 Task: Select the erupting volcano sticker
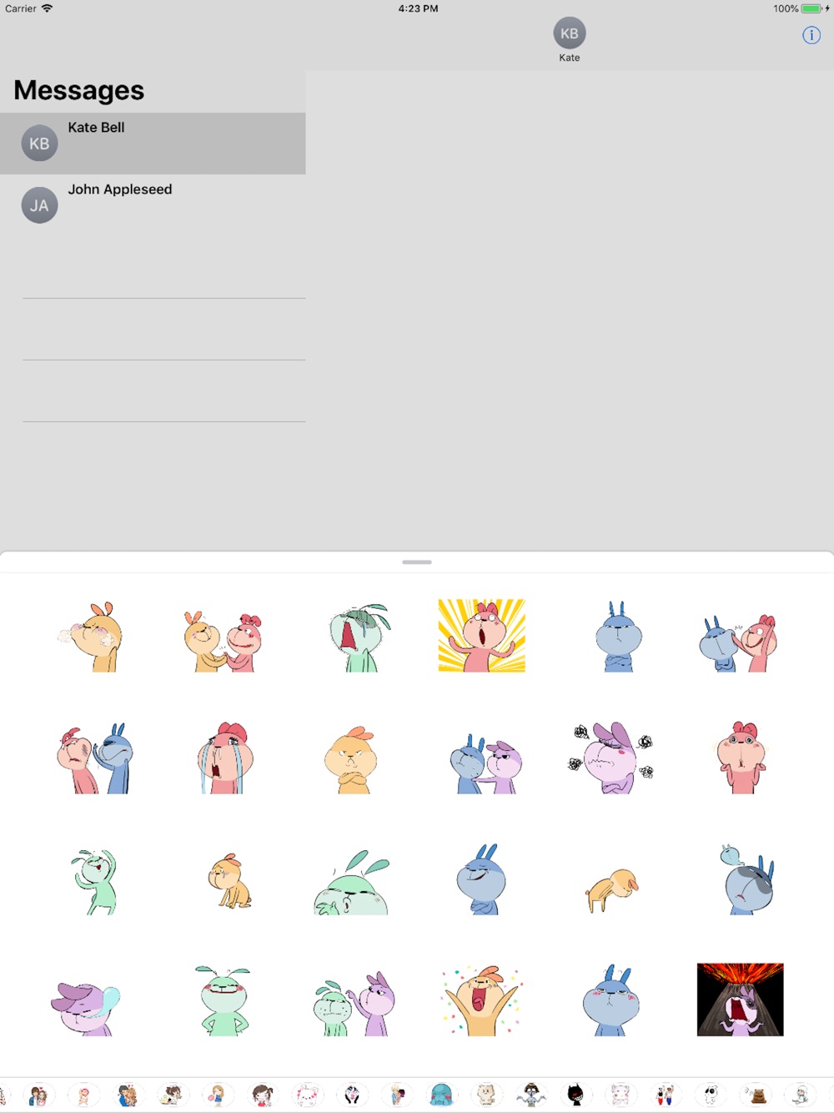740,1000
